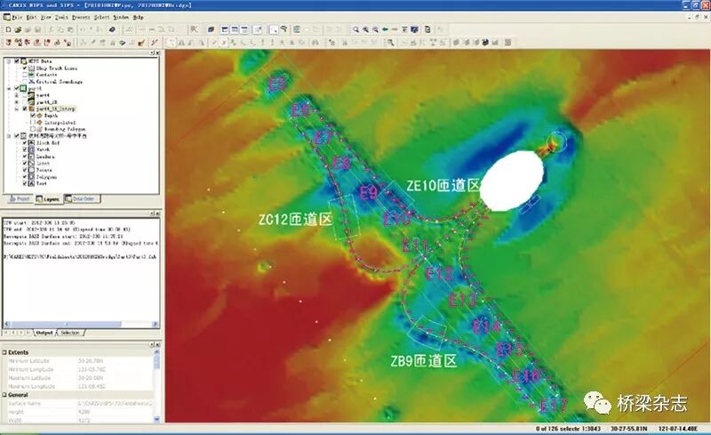Close the layers panel with its X
The height and width of the screenshot is (435, 711).
(x=157, y=53)
